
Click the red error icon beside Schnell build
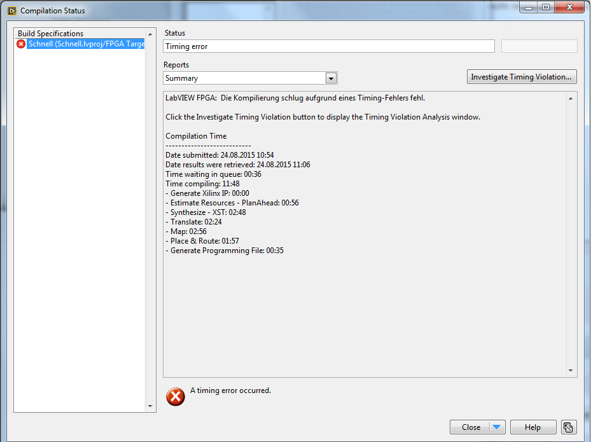pyautogui.click(x=21, y=44)
